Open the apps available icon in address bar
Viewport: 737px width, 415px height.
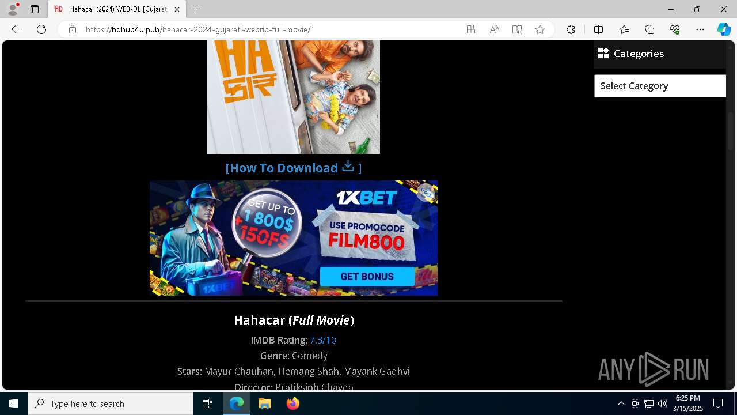(x=471, y=29)
